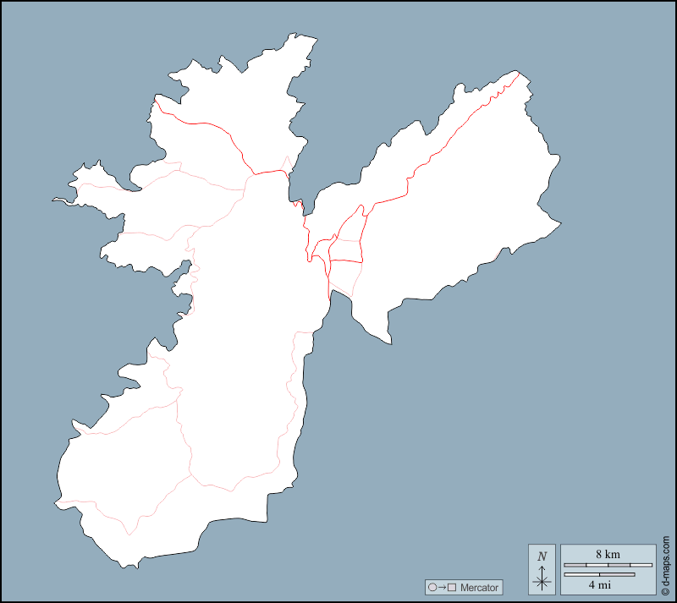Click the southernmost tip of the map
This screenshot has height=603, width=677.
pyautogui.click(x=129, y=566)
